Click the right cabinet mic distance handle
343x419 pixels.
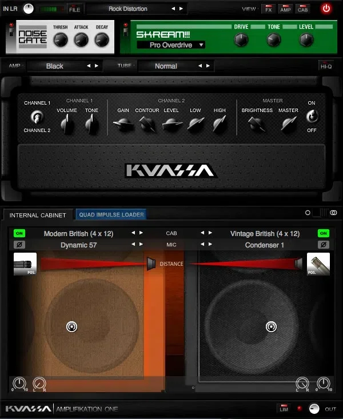click(x=298, y=264)
